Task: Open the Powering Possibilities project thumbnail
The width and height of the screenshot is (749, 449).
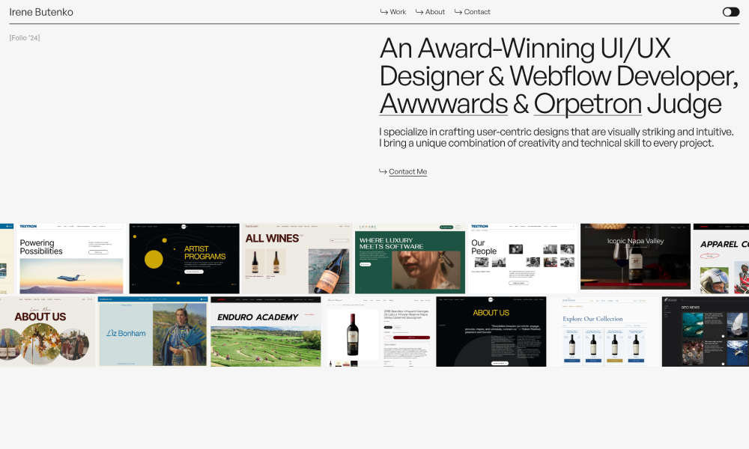Action: pos(72,258)
